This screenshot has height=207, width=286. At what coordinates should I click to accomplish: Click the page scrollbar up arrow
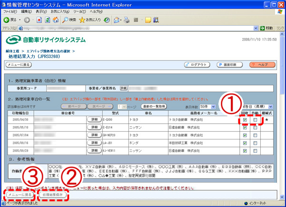[282, 34]
